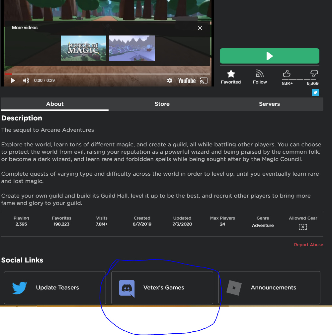Screen dimensions: 332x335
Task: Share the game on Twitter
Action: 315,92
